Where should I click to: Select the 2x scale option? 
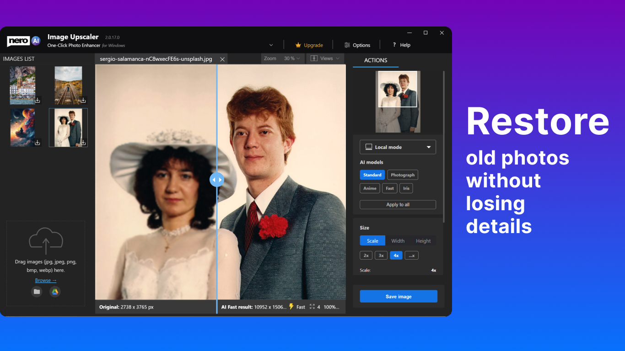tap(366, 255)
